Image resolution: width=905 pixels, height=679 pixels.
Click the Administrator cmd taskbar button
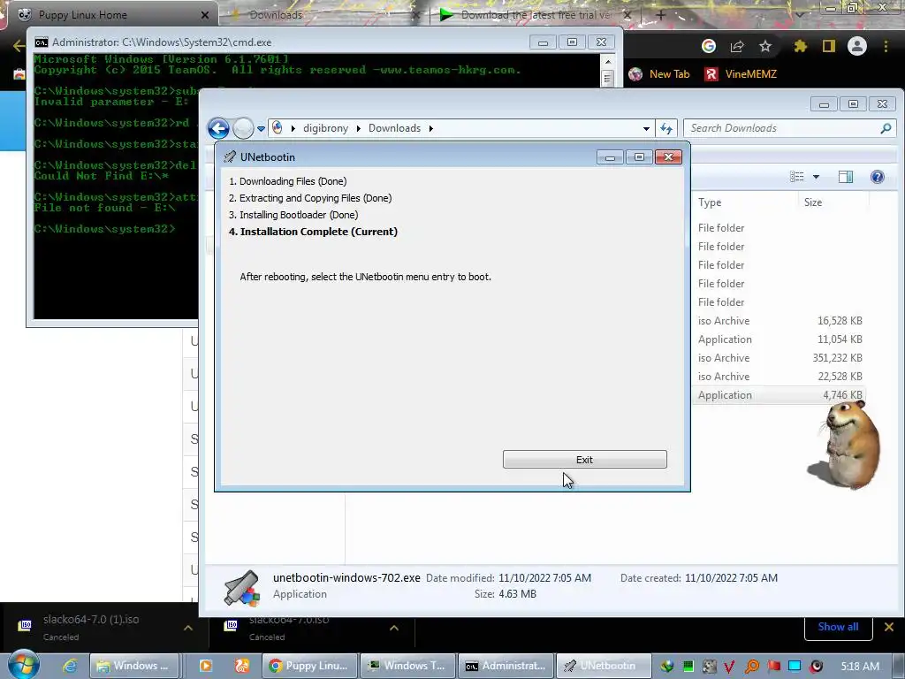coord(506,666)
